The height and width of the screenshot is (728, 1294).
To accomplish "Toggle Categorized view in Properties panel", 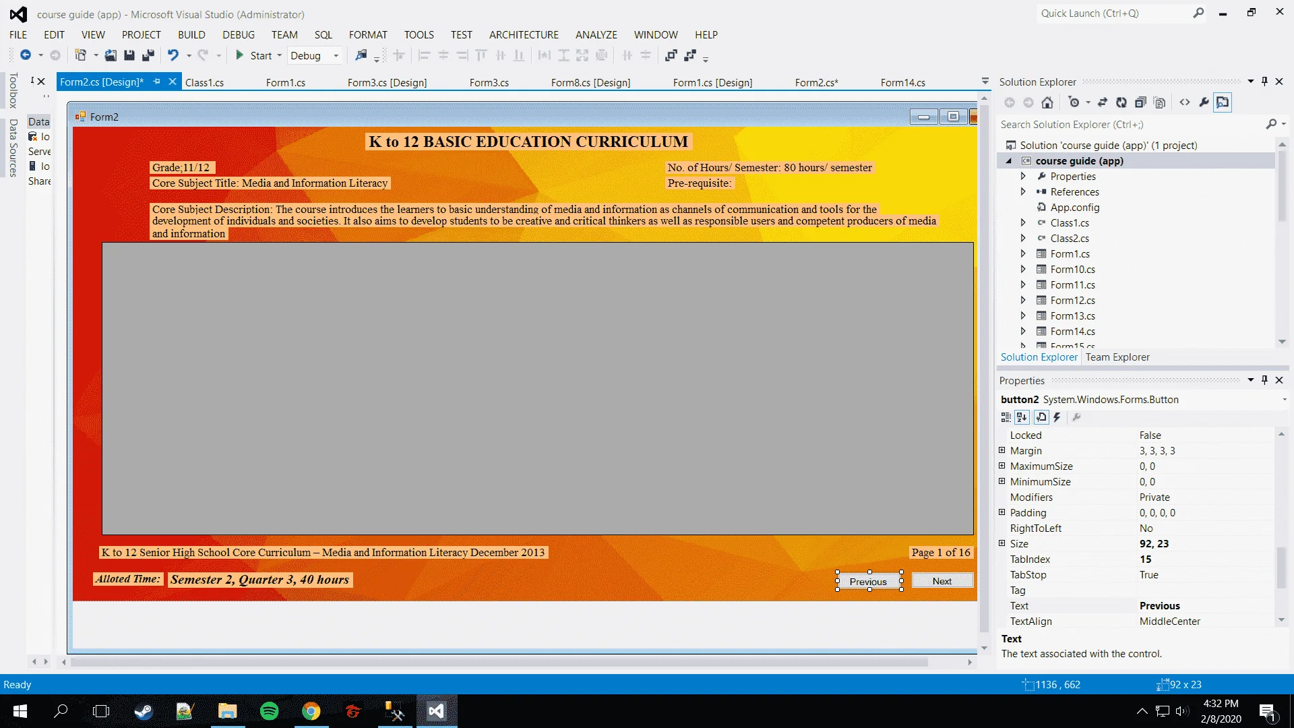I will tap(1006, 417).
